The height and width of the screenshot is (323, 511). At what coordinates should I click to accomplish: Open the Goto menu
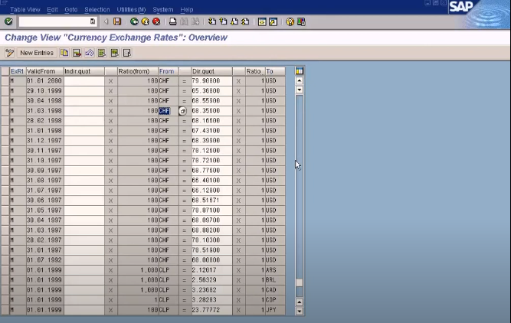[71, 9]
